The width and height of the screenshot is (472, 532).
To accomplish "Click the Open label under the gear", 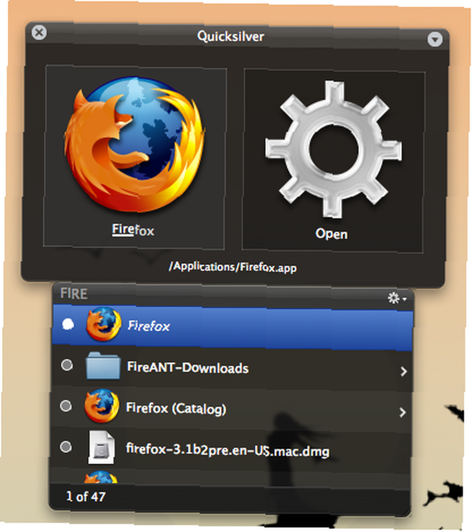I will [331, 234].
